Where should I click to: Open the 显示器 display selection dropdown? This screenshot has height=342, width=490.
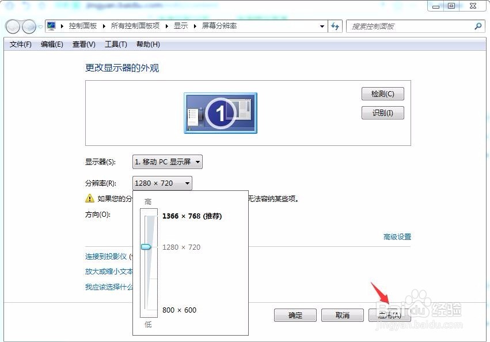coord(167,161)
